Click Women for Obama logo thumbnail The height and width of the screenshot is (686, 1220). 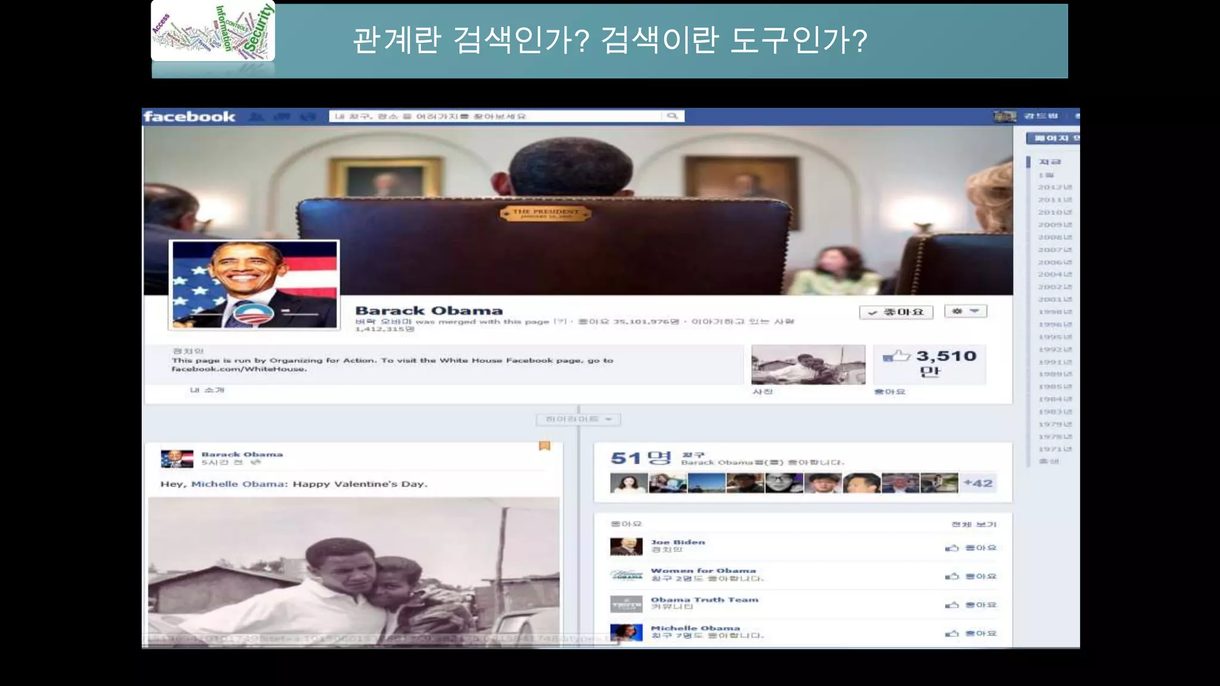(x=626, y=575)
